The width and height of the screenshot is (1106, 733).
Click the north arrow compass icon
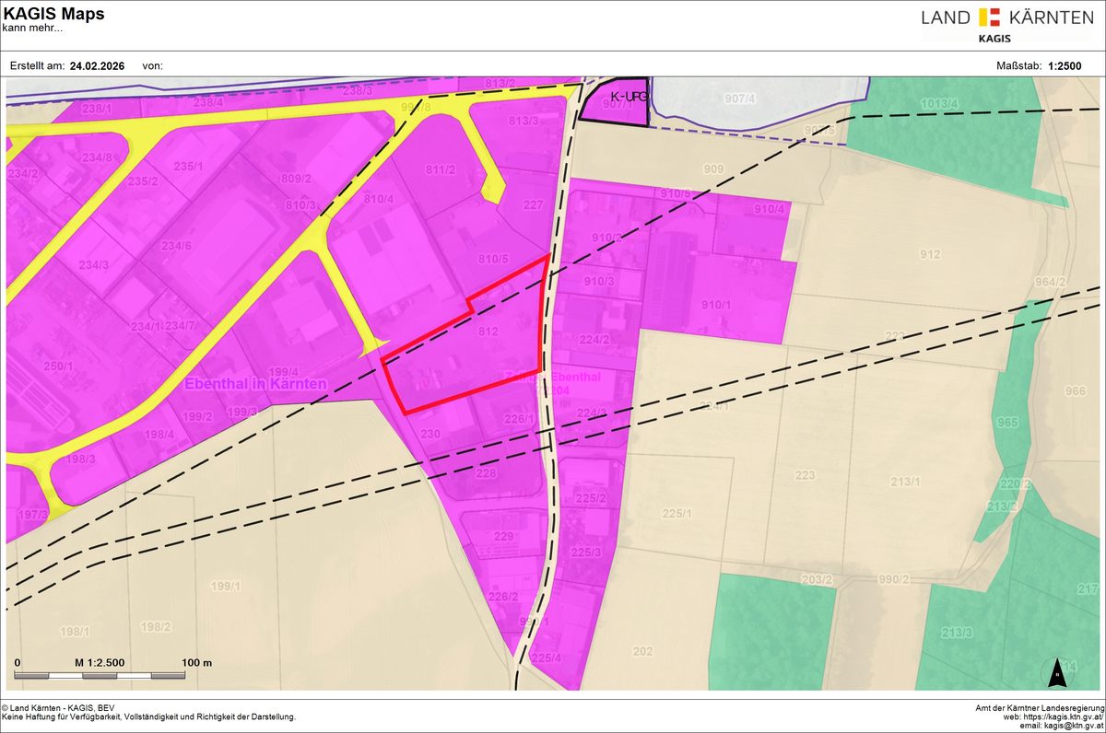click(1059, 673)
